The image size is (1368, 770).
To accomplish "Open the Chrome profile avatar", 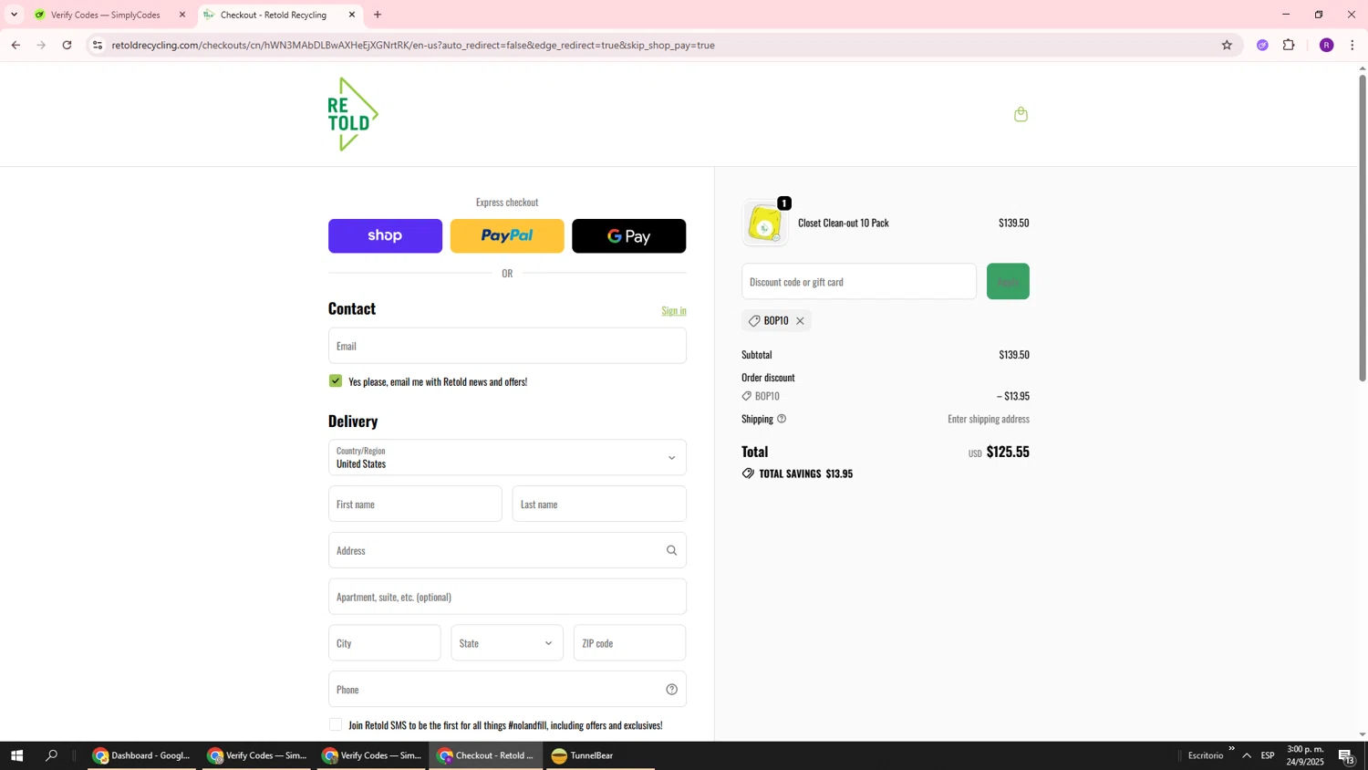I will tap(1326, 45).
